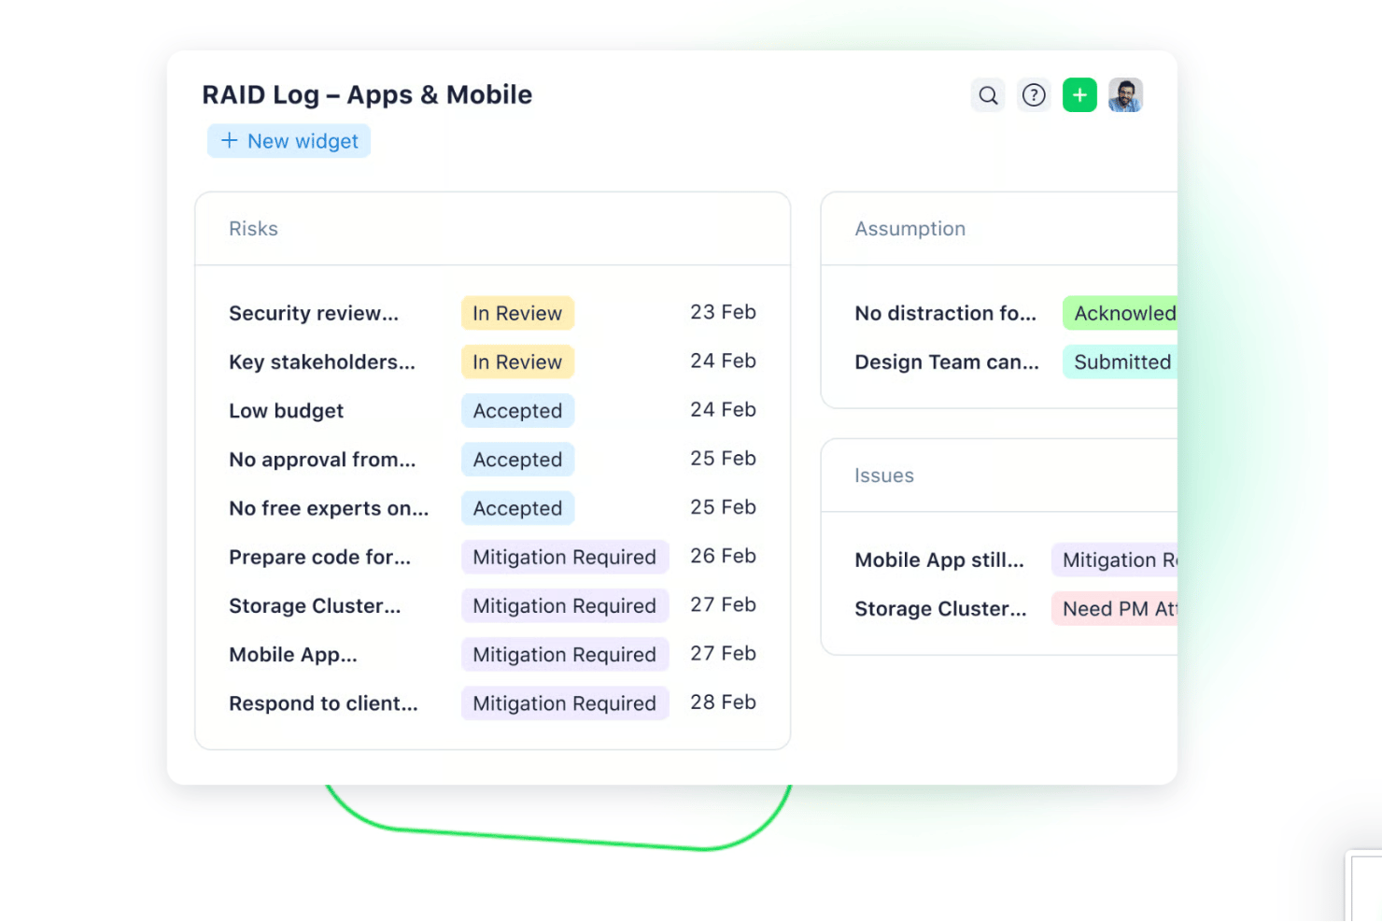Click the Submitted status tag
The width and height of the screenshot is (1382, 922).
(1120, 362)
